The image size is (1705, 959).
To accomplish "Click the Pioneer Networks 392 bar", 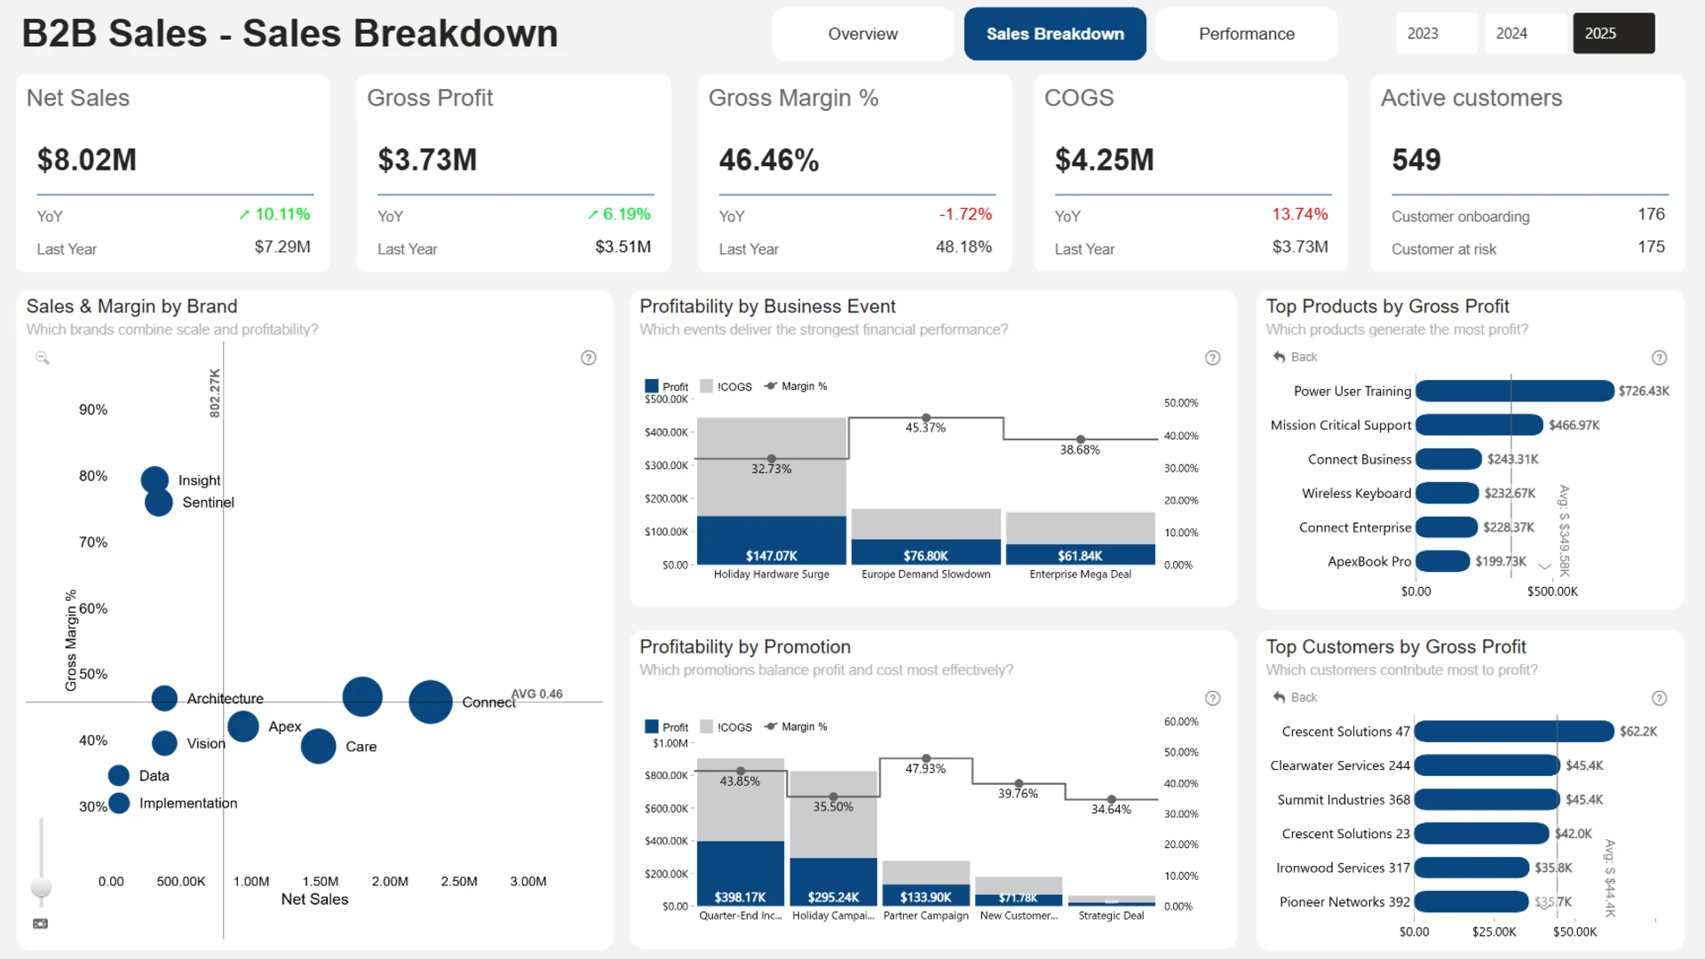I will [x=1471, y=901].
